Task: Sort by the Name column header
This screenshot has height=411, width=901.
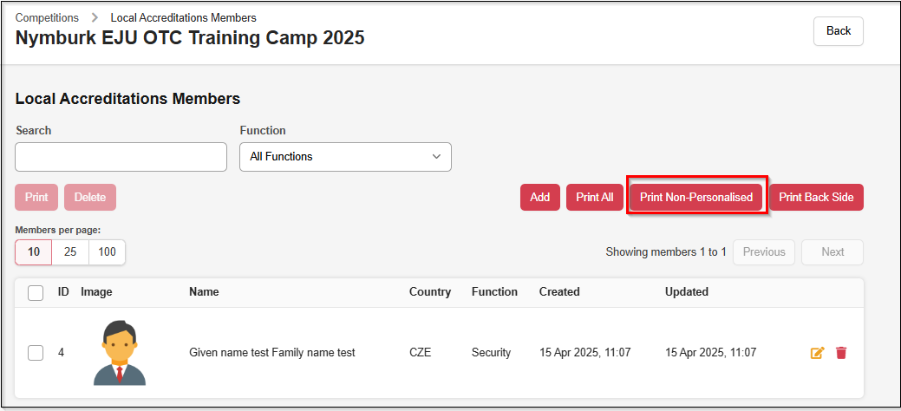Action: [x=204, y=292]
